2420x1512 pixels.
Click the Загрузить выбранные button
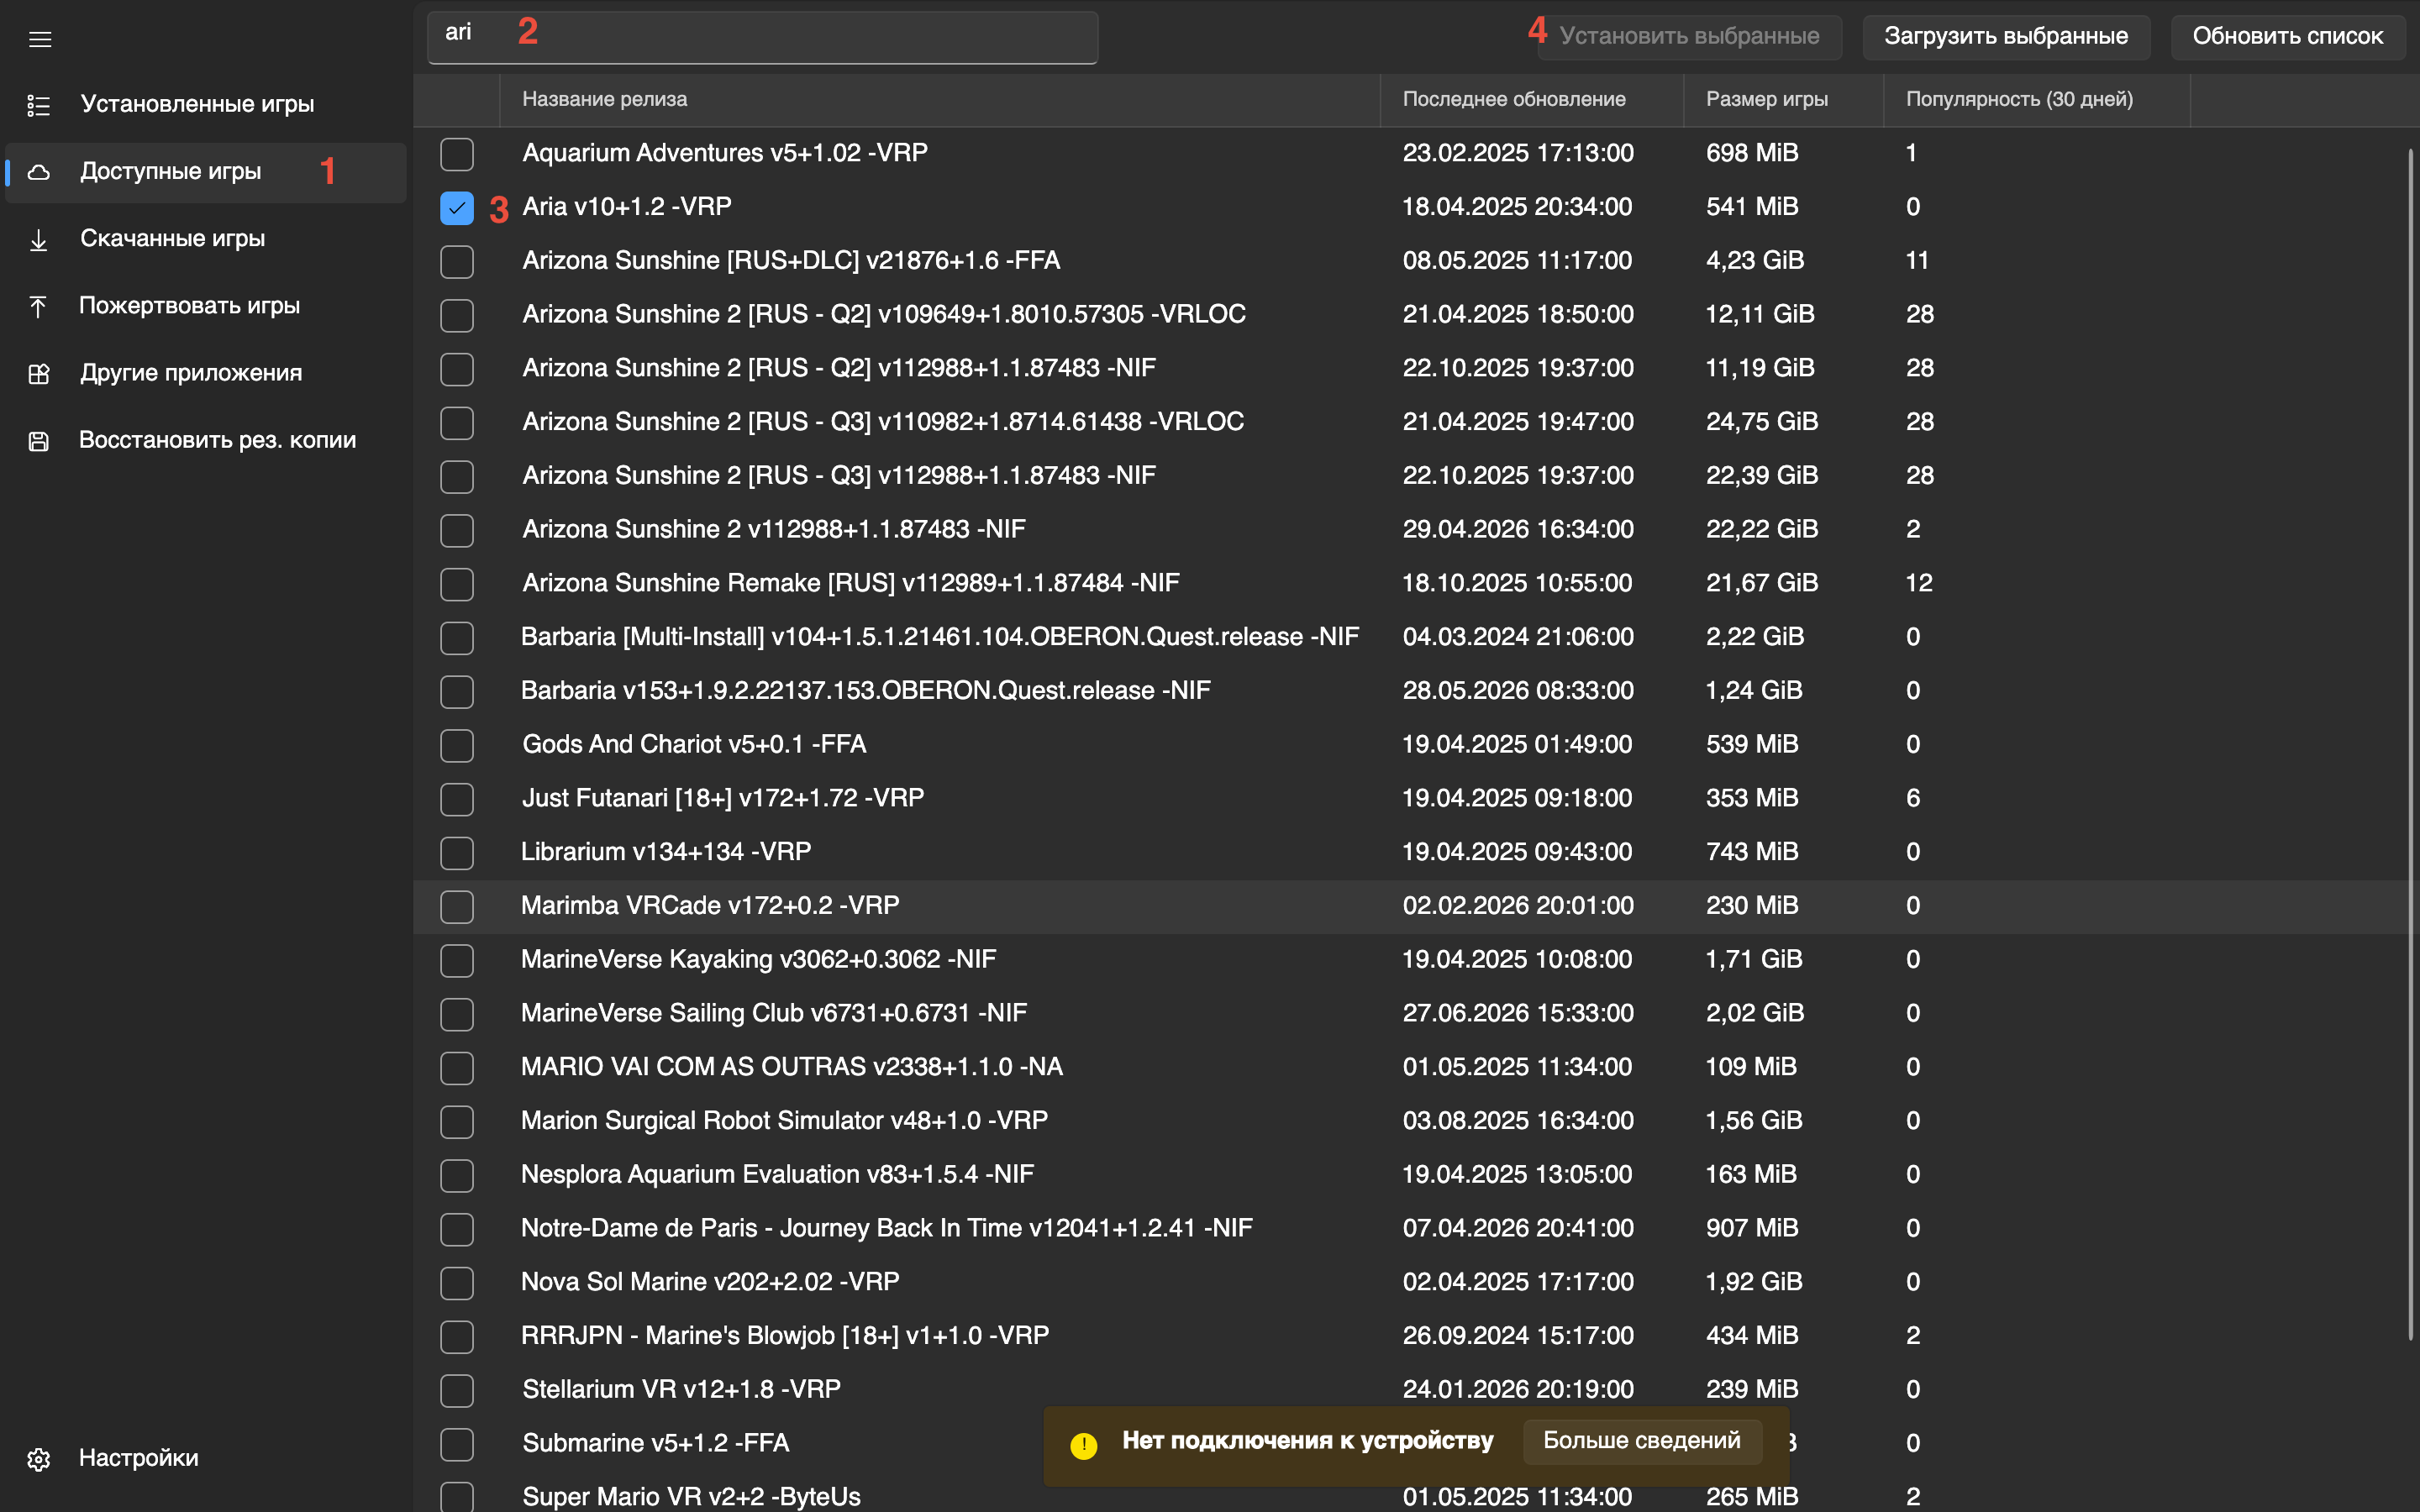[x=2005, y=36]
